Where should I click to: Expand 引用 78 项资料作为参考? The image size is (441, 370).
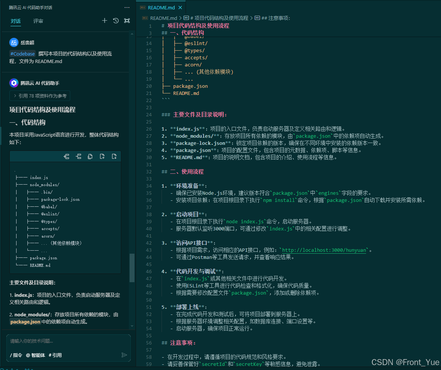[x=40, y=96]
